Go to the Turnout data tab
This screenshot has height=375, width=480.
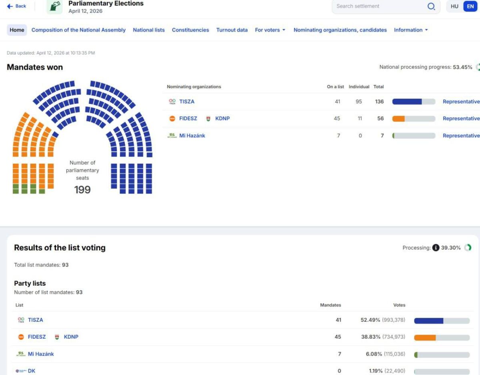click(232, 30)
